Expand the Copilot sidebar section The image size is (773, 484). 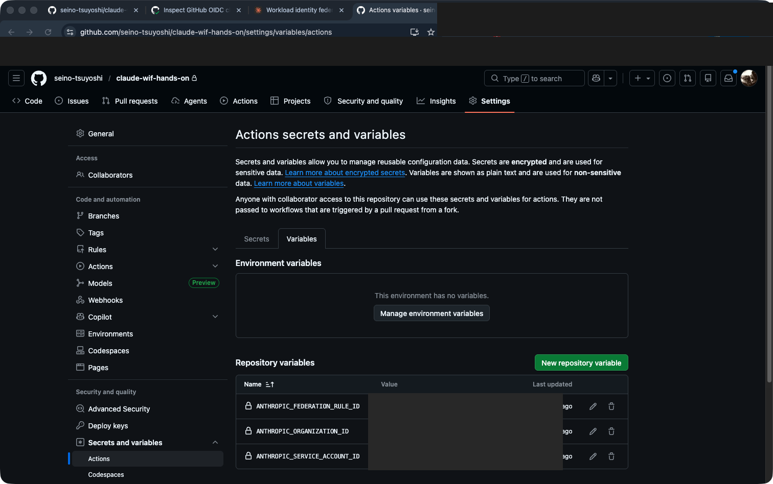pyautogui.click(x=148, y=317)
